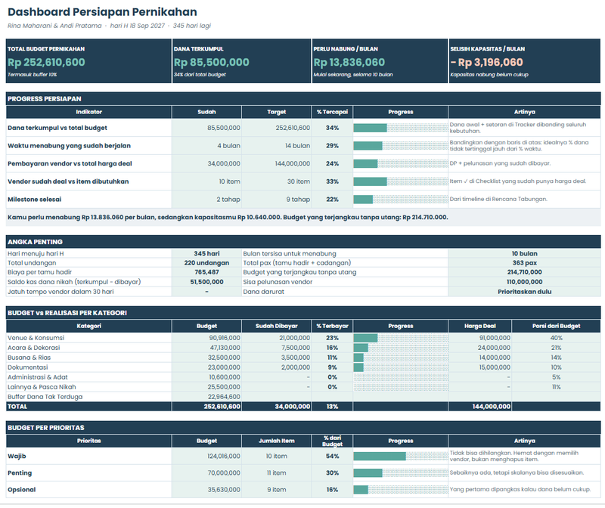Click the Busana & Rias budget cell

[206, 358]
